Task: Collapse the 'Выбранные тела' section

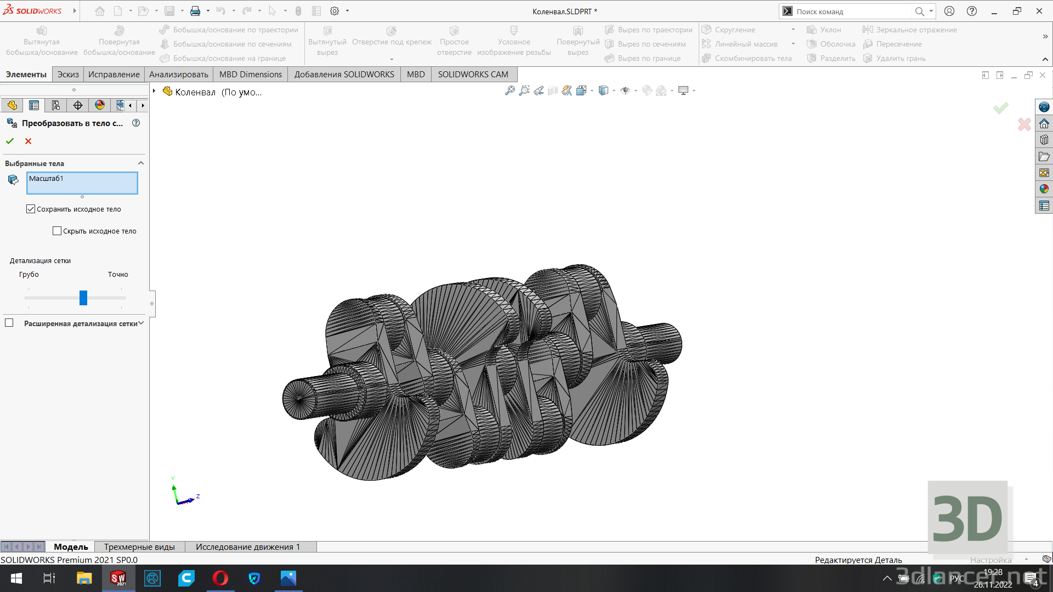Action: [x=141, y=163]
